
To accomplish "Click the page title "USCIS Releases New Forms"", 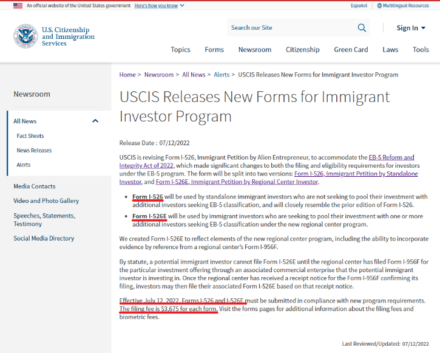I will [254, 106].
